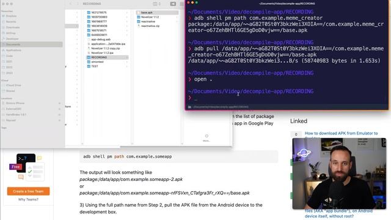This screenshot has height=220, width=391.
Task: Click Finder back navigation arrow
Action: tap(70, 4)
